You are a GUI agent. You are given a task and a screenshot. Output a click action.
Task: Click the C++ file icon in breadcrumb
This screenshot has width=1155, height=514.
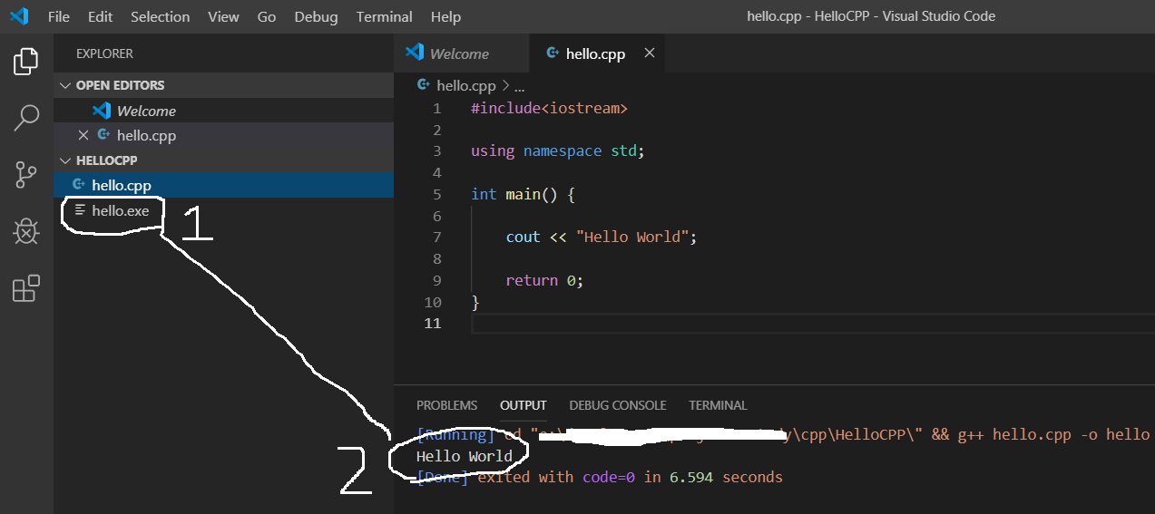[x=424, y=85]
